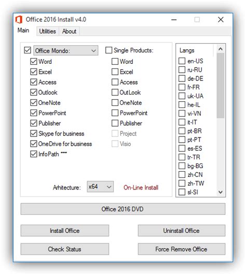Uncheck Excel under Office Mondo
The width and height of the screenshot is (246, 275).
tap(34, 72)
